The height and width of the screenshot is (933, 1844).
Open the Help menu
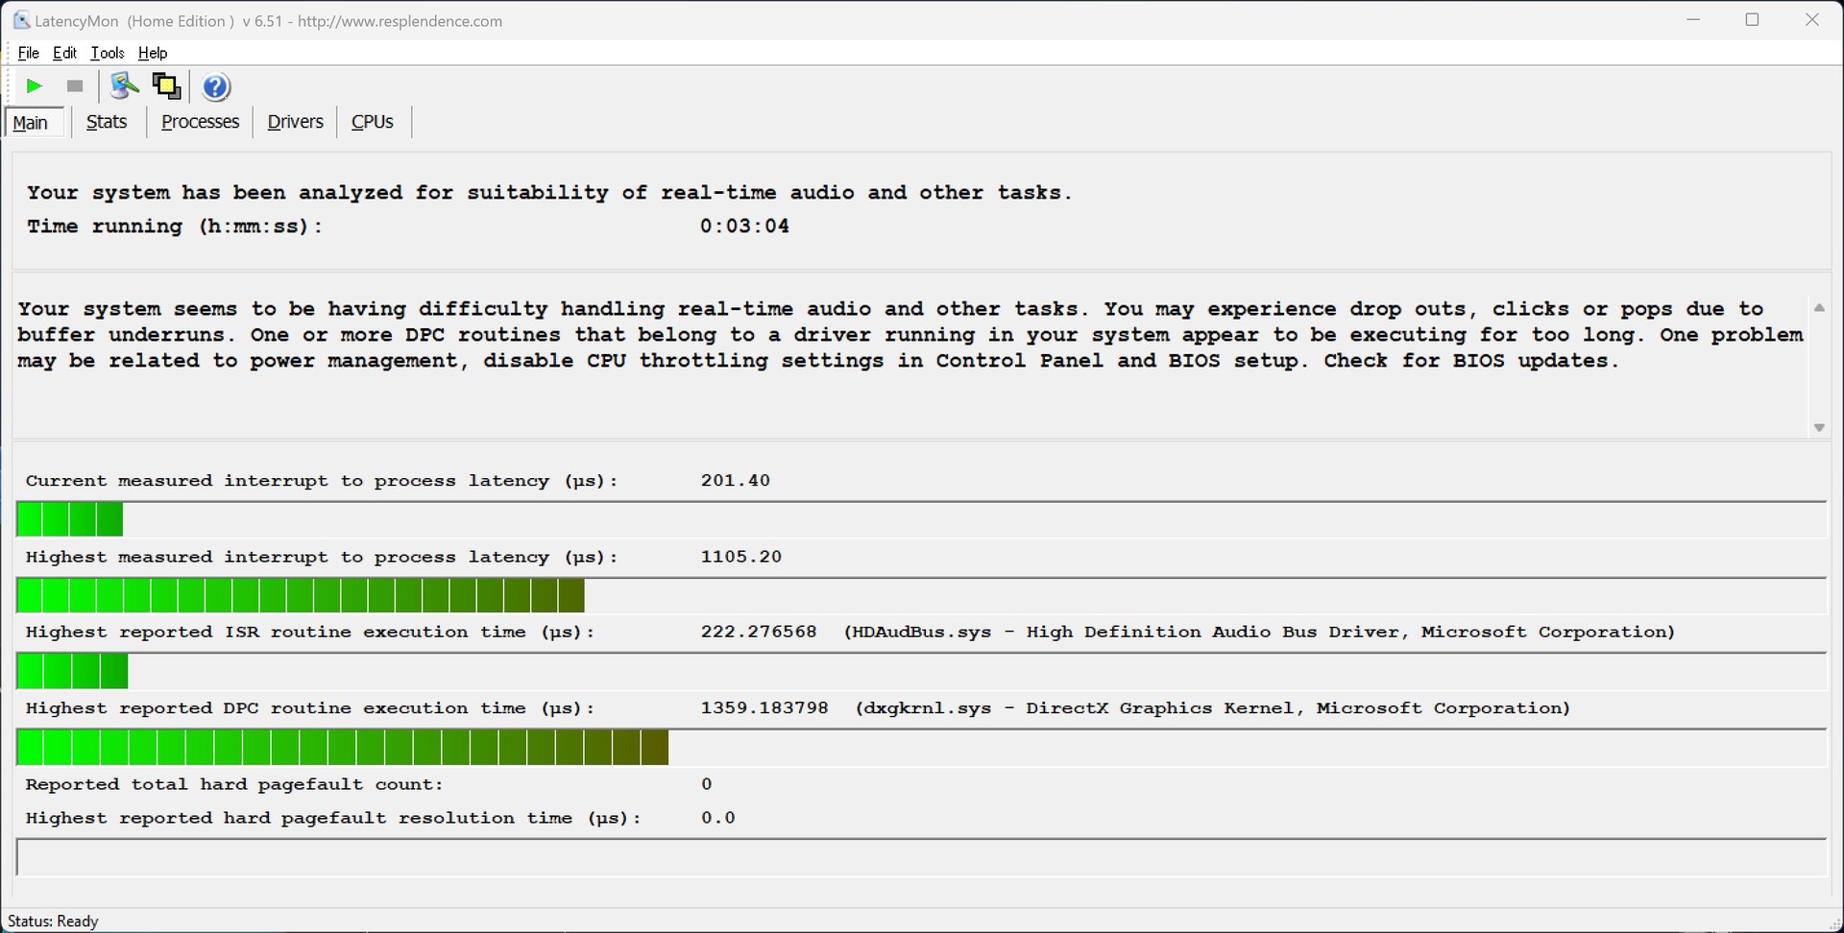pos(153,53)
